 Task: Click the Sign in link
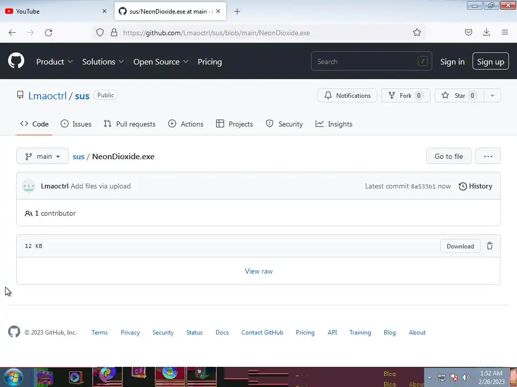pyautogui.click(x=452, y=62)
